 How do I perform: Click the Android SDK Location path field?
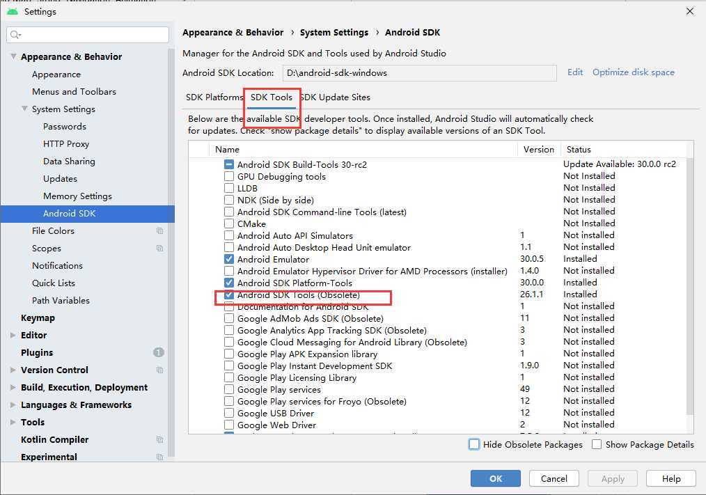pos(419,73)
